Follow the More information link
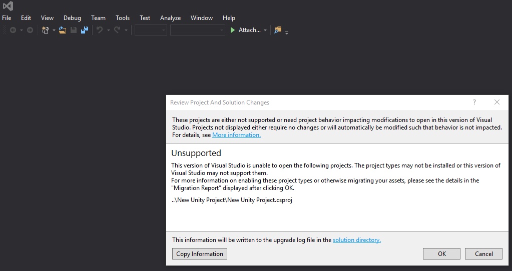Viewport: 512px width, 271px height. click(x=236, y=135)
